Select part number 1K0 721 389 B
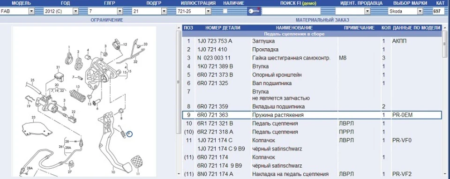 pos(215,66)
